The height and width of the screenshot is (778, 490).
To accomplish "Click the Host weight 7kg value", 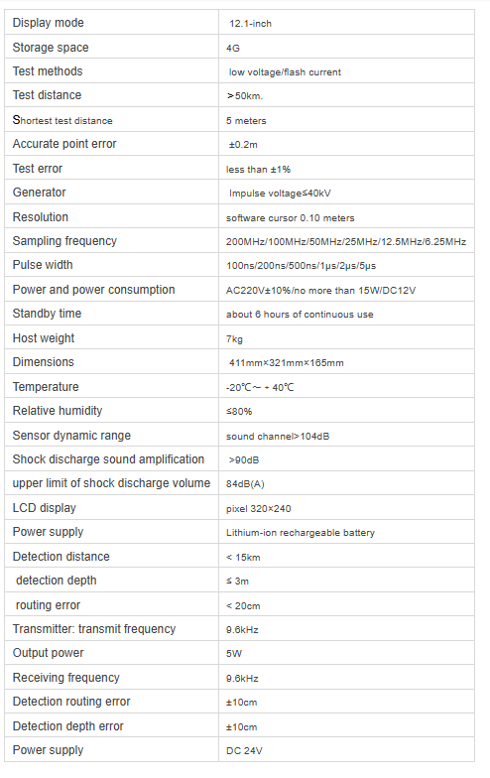I will click(x=234, y=339).
